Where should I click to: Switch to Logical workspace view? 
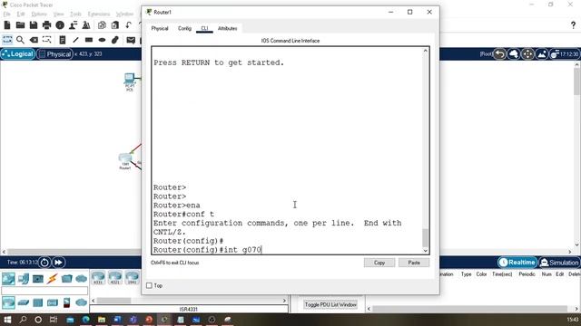(x=18, y=54)
